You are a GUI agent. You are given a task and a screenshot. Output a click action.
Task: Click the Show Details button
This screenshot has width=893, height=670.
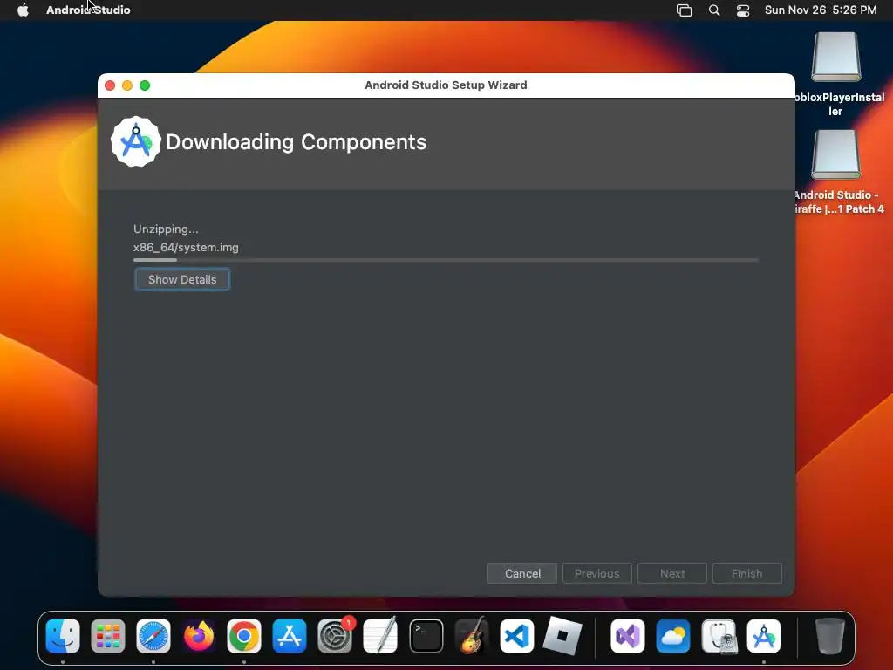[x=182, y=279]
